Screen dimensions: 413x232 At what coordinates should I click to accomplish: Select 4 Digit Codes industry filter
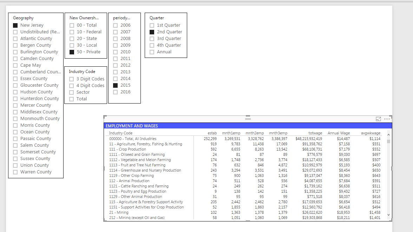[x=71, y=86]
